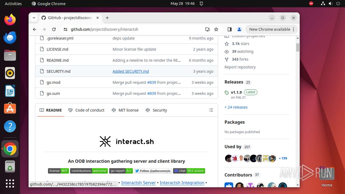This screenshot has width=345, height=194.
Task: Switch to the Security tab
Action: 156,110
